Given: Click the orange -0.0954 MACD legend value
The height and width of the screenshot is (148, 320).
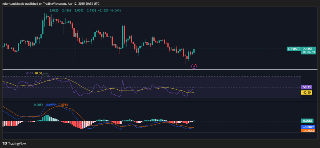Looking at the screenshot, I should point(63,105).
